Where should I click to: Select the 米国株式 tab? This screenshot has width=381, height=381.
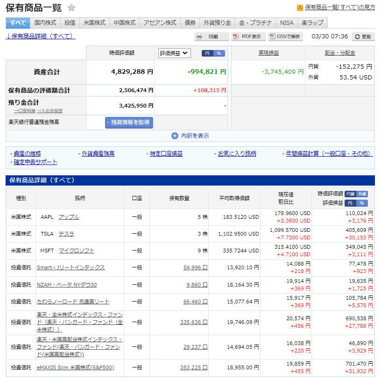[x=94, y=22]
